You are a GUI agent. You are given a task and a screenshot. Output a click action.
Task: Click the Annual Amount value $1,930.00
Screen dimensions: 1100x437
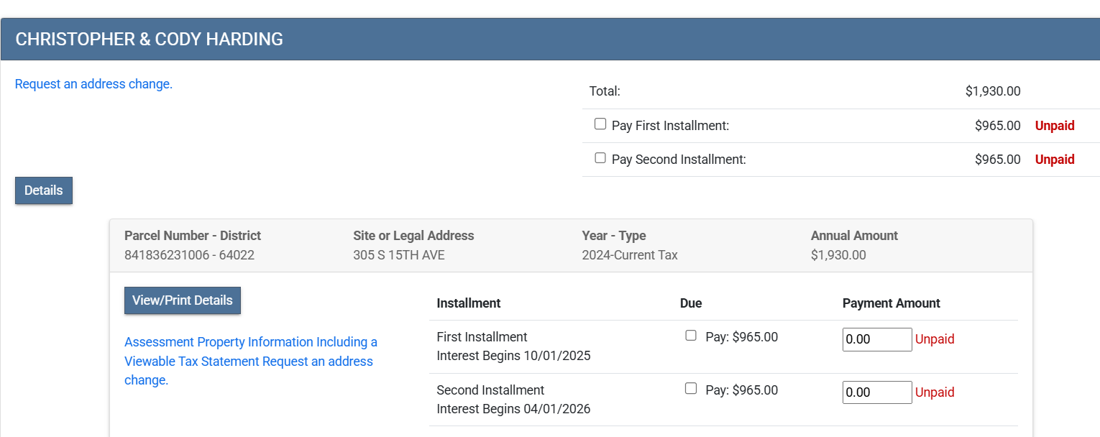click(x=838, y=255)
